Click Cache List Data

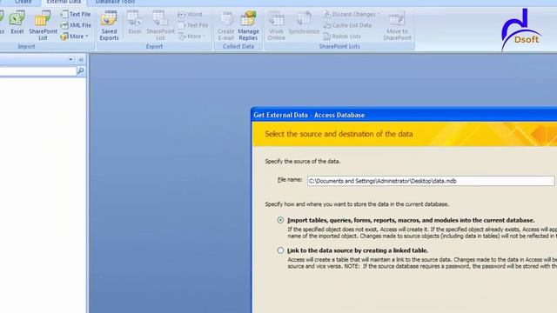point(347,25)
